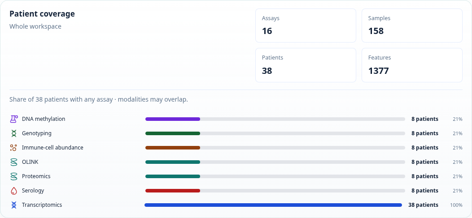Click the 38 patients count for Transcriptomics

pos(423,205)
